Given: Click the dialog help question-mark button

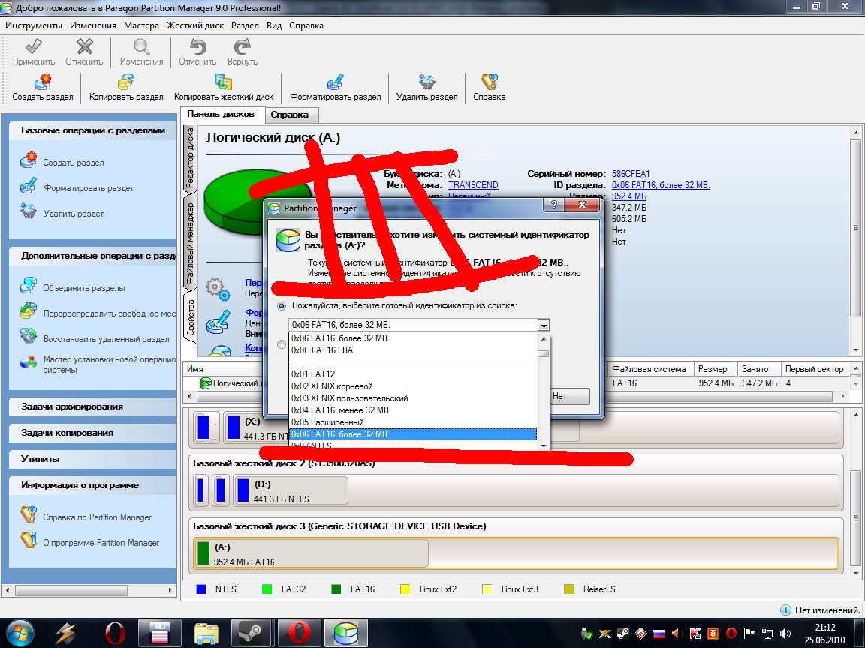Looking at the screenshot, I should pyautogui.click(x=554, y=205).
